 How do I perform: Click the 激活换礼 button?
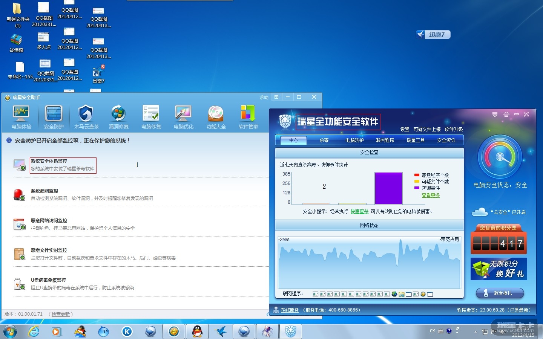coord(500,293)
